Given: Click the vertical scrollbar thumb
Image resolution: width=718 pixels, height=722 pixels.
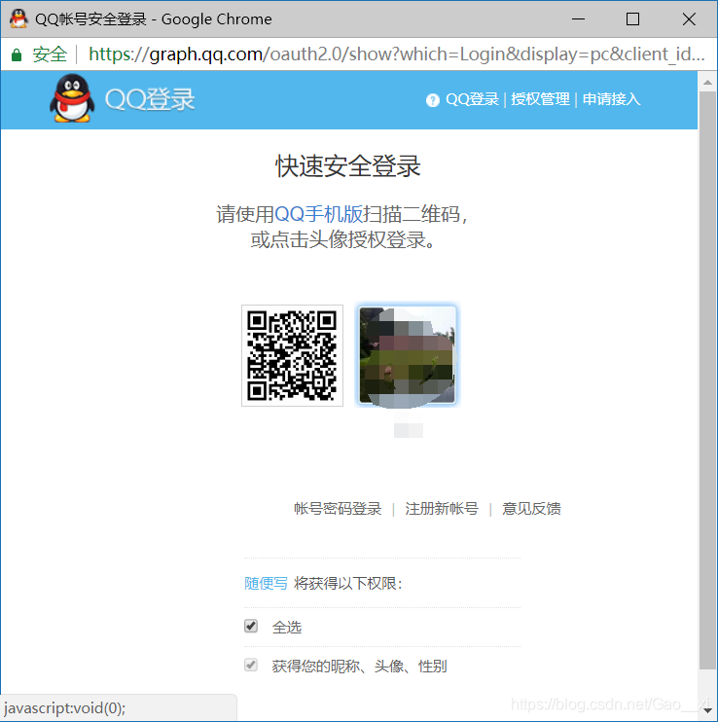Looking at the screenshot, I should click(x=707, y=380).
